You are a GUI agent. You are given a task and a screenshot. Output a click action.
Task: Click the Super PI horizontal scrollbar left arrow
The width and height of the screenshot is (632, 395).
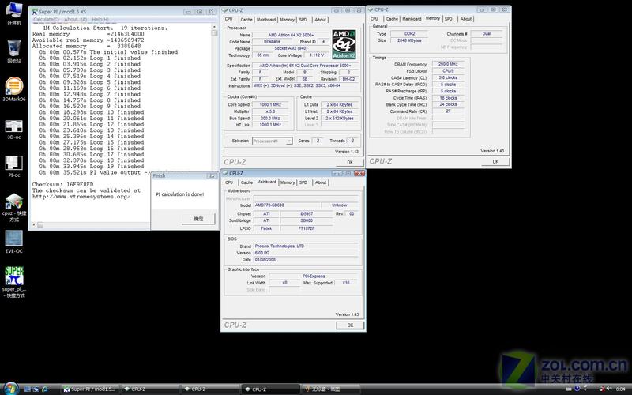coord(34,225)
